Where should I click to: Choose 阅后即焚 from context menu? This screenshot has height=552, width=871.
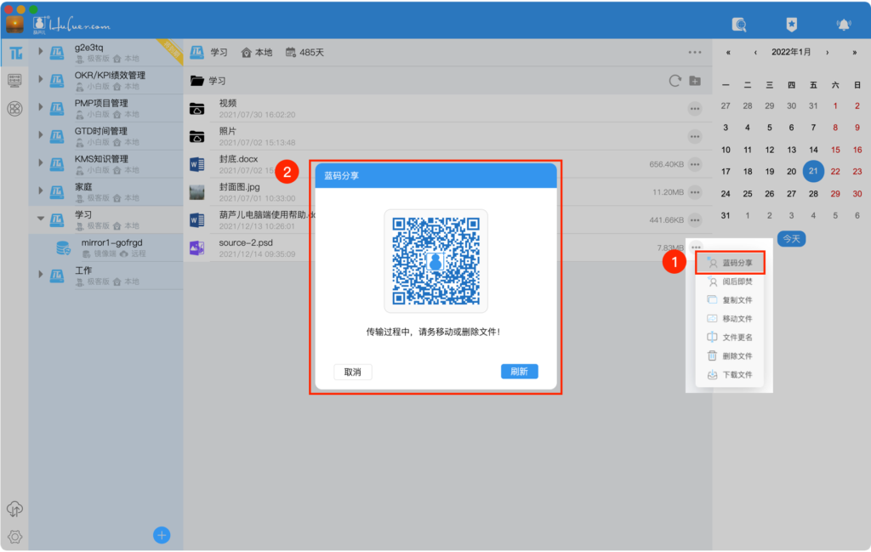point(730,282)
